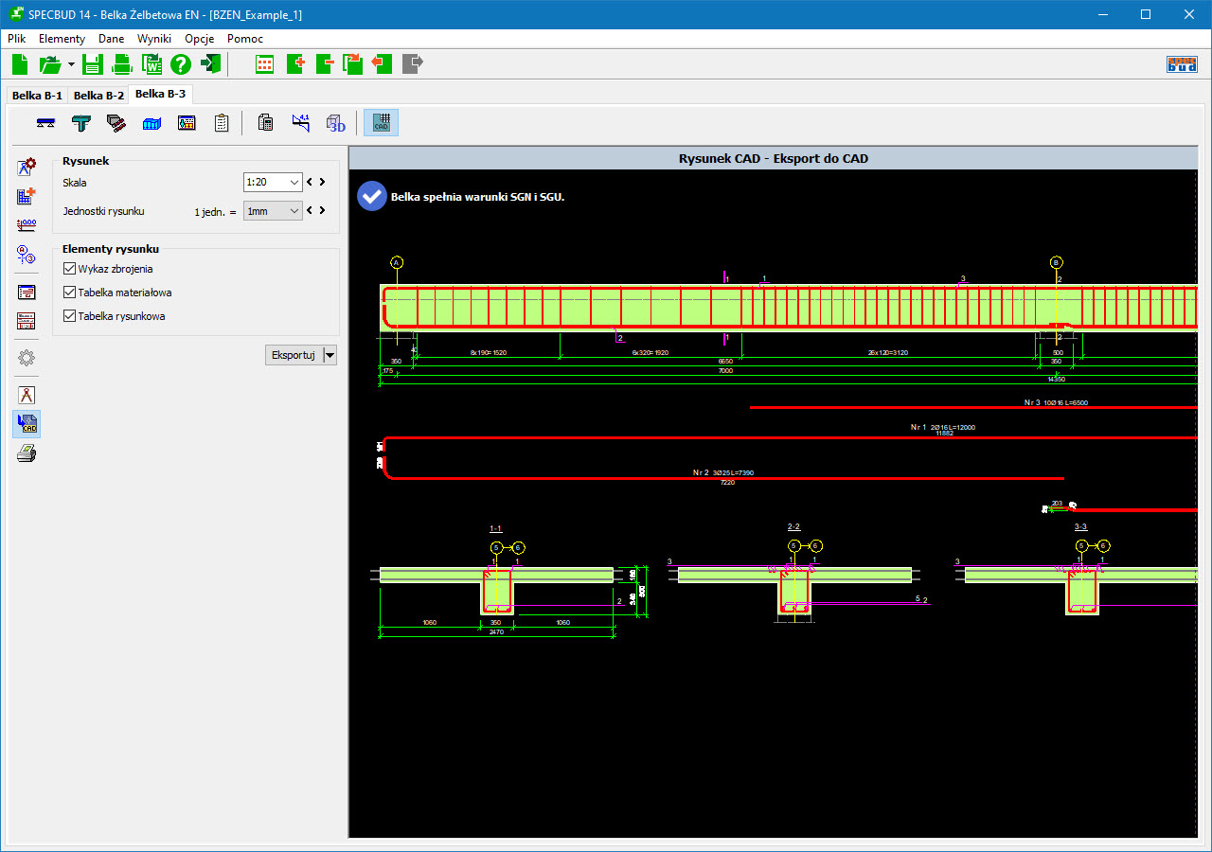1212x852 pixels.
Task: Uncheck the Wykaz zbrojenia checkbox
Action: coord(69,269)
